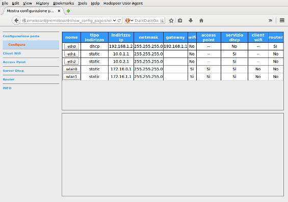This screenshot has width=288, height=202.
Task: Close the Mostra configurazione tab
Action: pyautogui.click(x=59, y=11)
